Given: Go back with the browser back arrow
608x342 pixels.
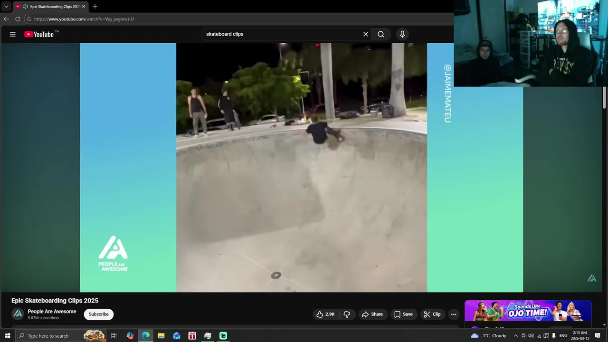Looking at the screenshot, I should coord(6,19).
